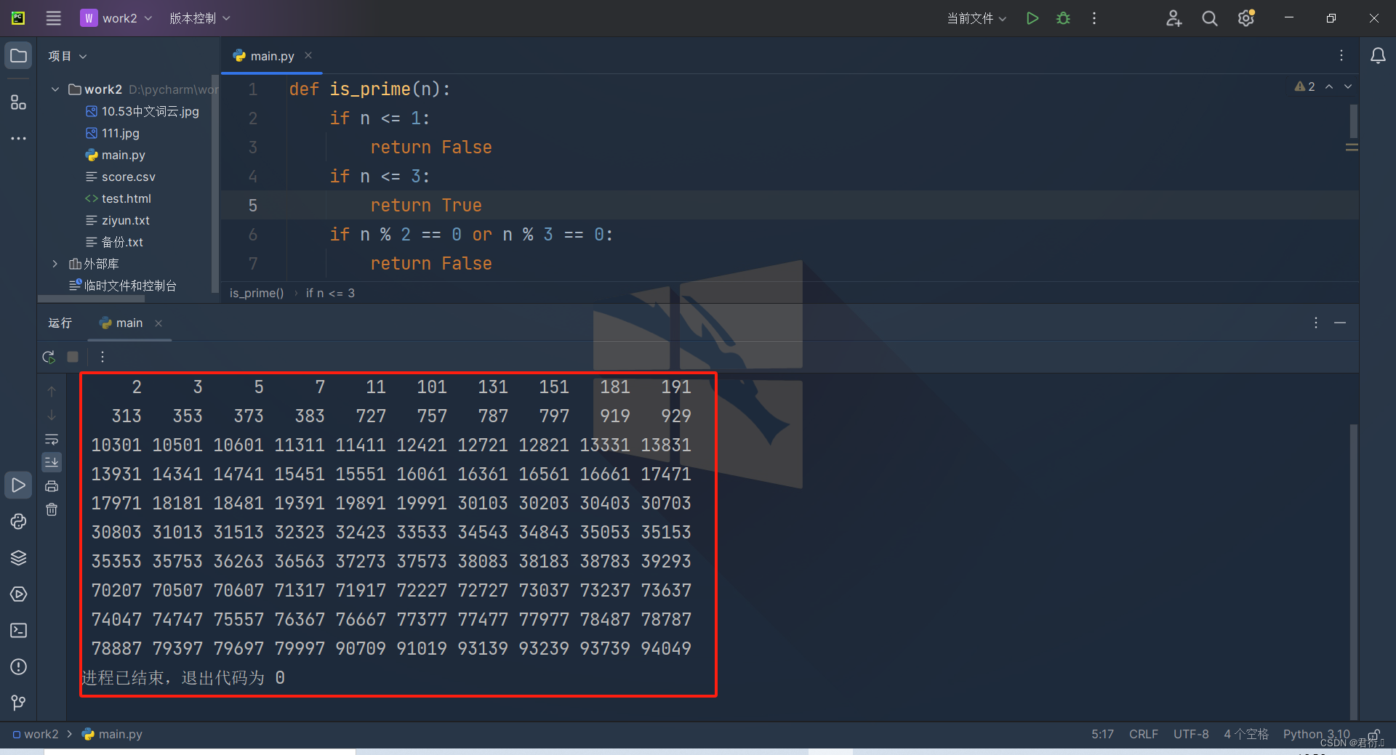The image size is (1396, 755).
Task: Expand the 外部库 external libraries node
Action: (55, 264)
